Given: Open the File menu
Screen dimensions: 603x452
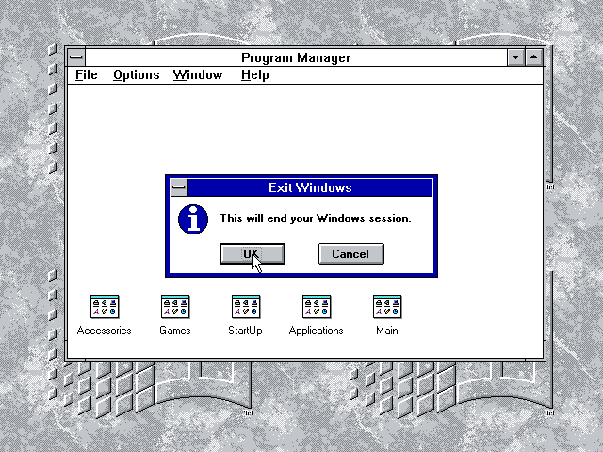Looking at the screenshot, I should coord(87,75).
